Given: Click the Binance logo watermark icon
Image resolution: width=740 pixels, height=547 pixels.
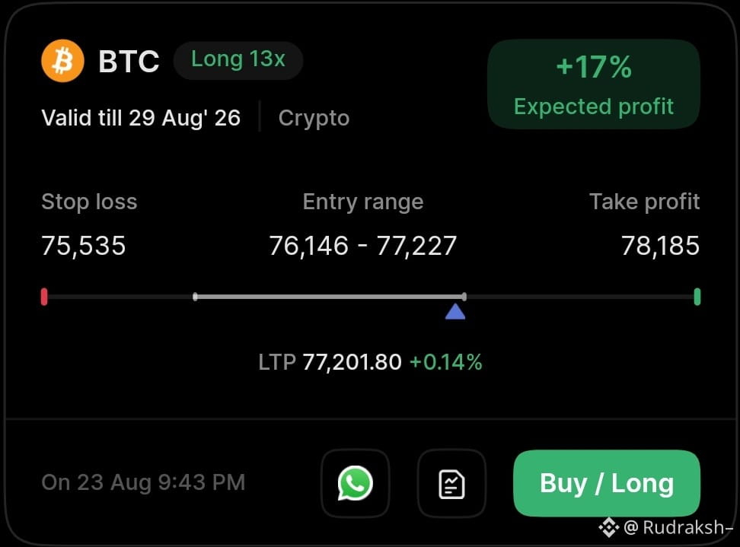Looking at the screenshot, I should pyautogui.click(x=609, y=527).
